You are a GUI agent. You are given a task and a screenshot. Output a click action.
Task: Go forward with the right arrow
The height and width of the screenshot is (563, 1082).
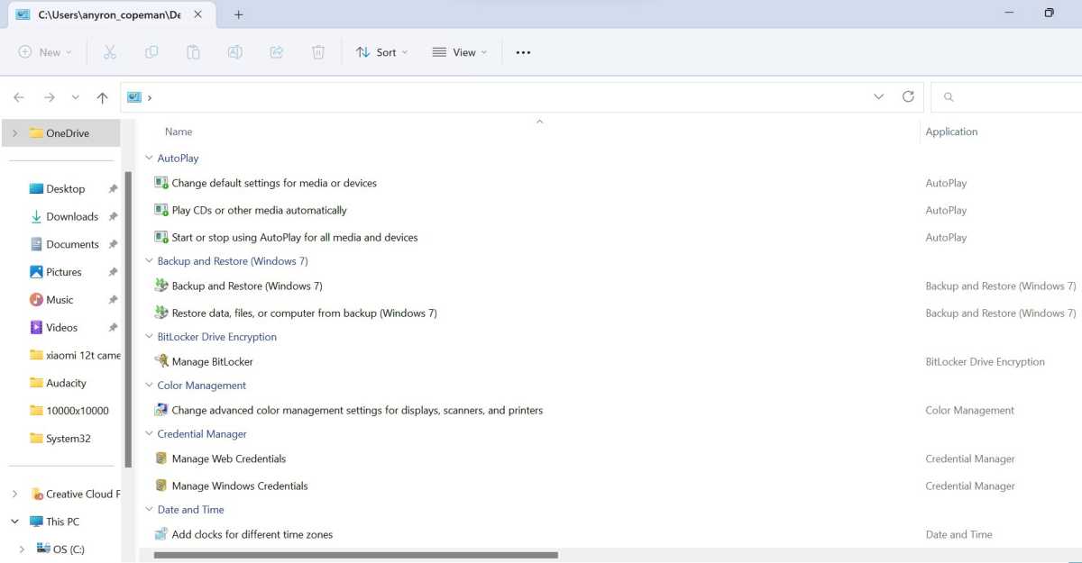pos(50,97)
